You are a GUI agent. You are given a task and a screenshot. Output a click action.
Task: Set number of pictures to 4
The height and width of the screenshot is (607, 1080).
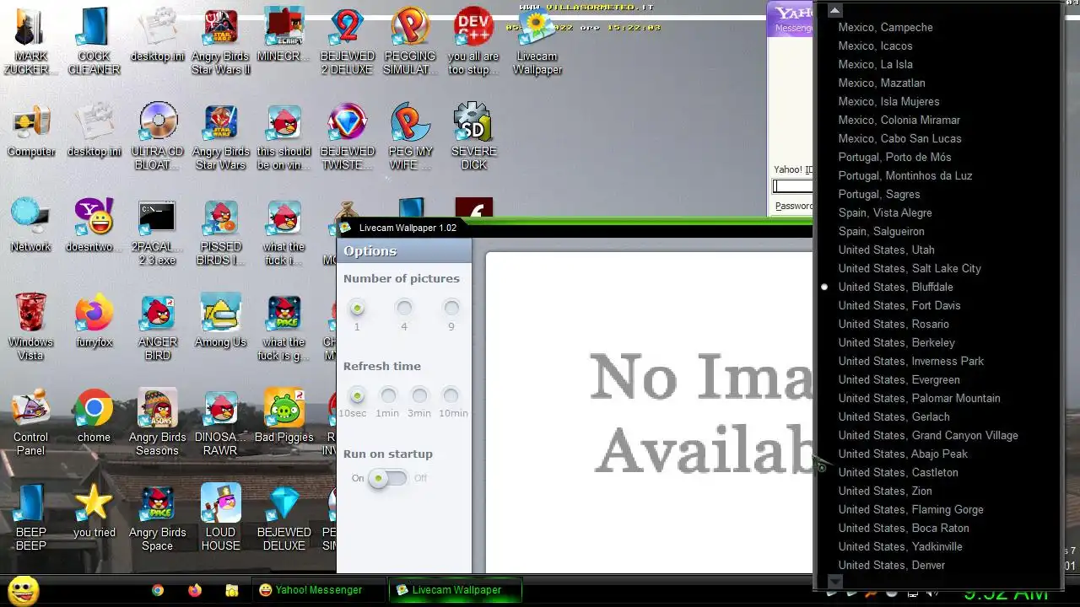pos(404,309)
